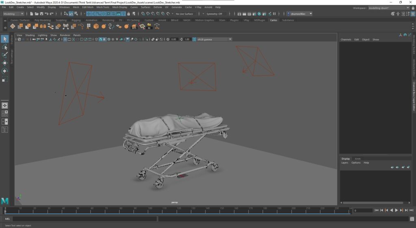Image resolution: width=416 pixels, height=228 pixels.
Task: Pick the Paint Selection tool
Action: (x=4, y=55)
